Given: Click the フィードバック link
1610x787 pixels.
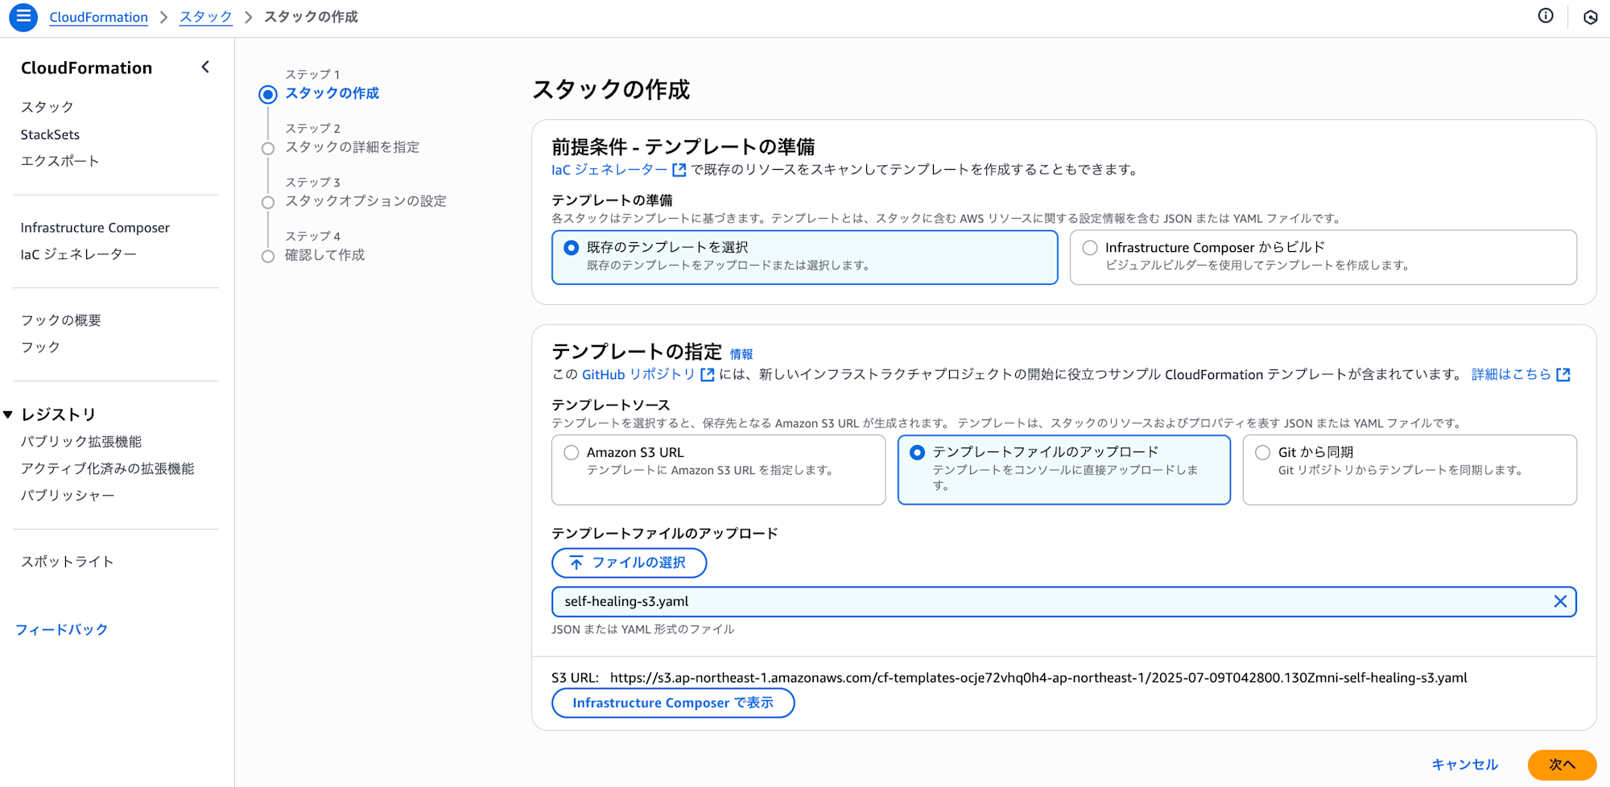Looking at the screenshot, I should click(x=62, y=629).
